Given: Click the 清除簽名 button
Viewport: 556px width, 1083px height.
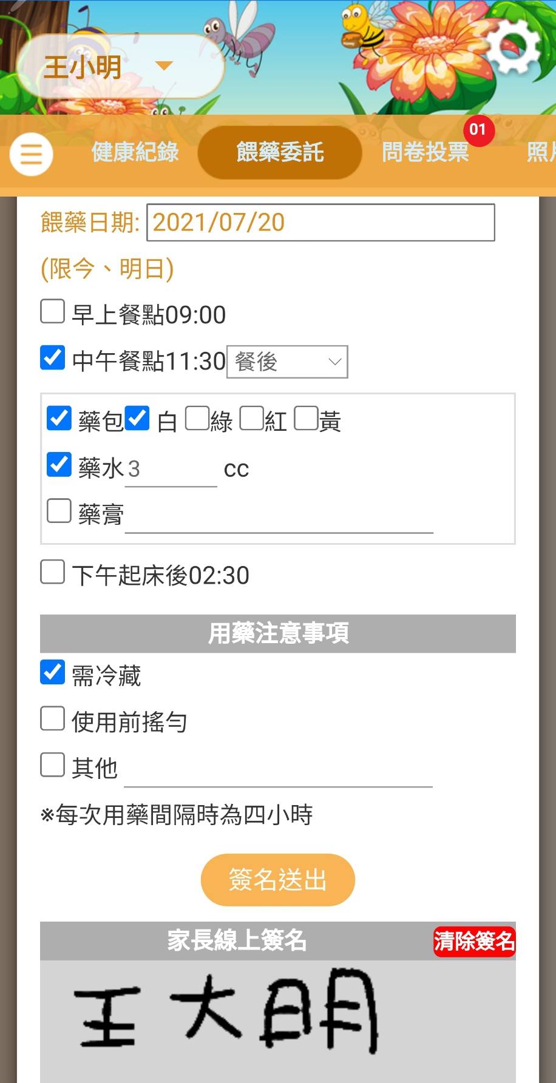Looking at the screenshot, I should click(474, 942).
